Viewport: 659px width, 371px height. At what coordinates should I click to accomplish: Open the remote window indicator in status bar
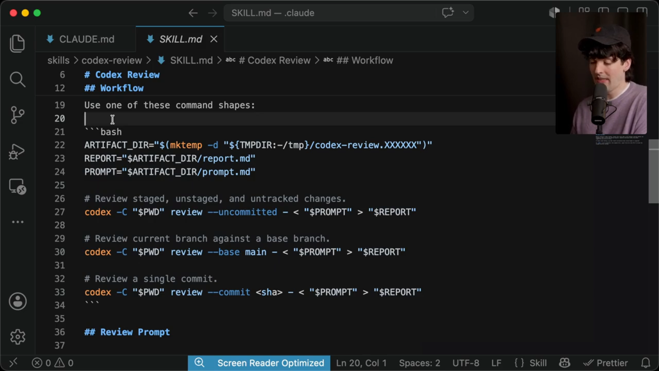pos(13,363)
